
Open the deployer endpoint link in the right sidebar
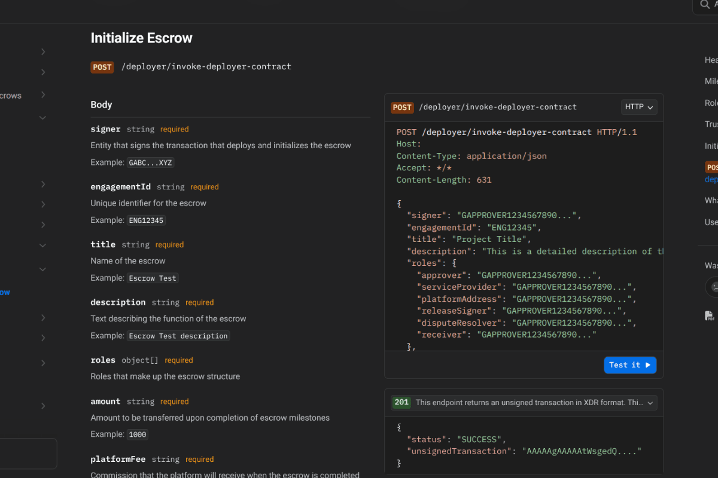[711, 179]
